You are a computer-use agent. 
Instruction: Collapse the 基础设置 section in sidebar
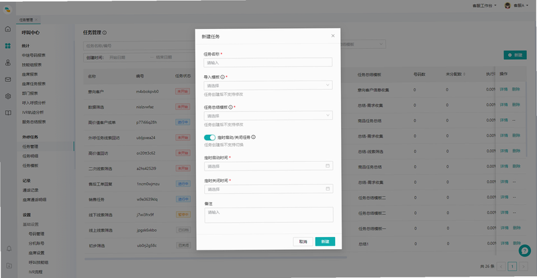(31, 224)
